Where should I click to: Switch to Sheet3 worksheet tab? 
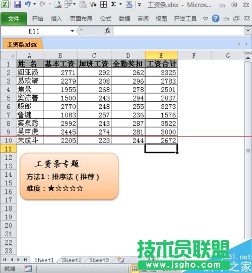(99, 260)
